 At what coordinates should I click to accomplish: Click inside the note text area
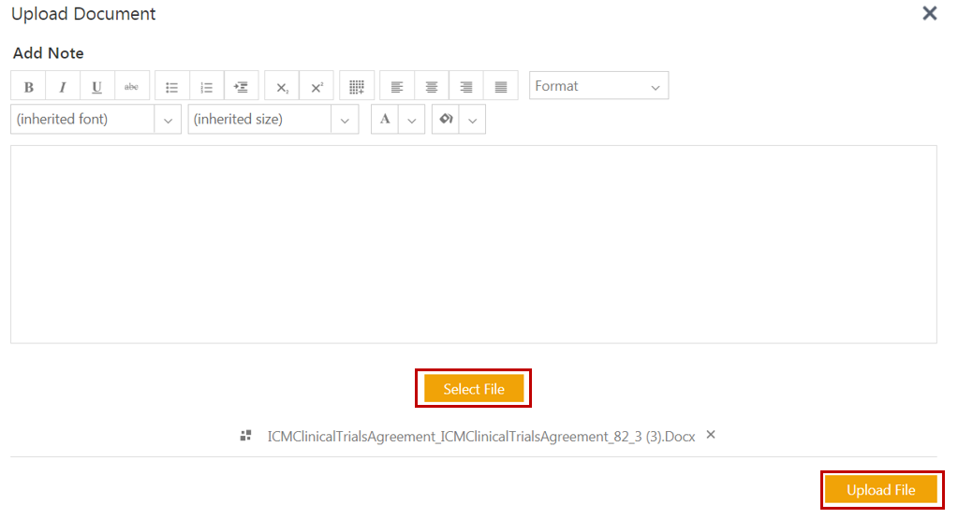(x=473, y=243)
